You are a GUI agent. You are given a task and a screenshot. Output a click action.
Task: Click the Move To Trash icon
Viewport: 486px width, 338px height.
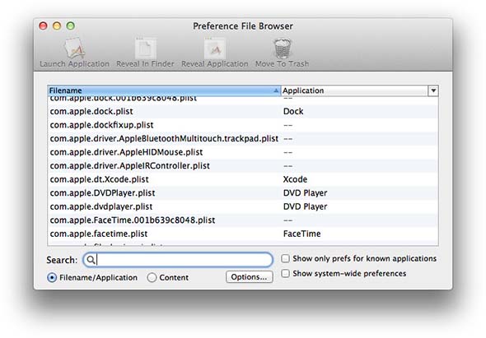click(x=282, y=49)
